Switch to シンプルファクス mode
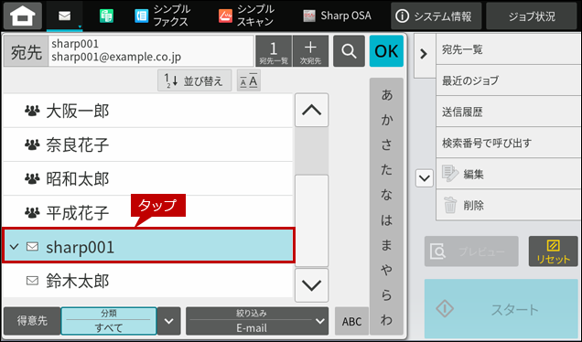The width and height of the screenshot is (582, 342). tap(162, 16)
